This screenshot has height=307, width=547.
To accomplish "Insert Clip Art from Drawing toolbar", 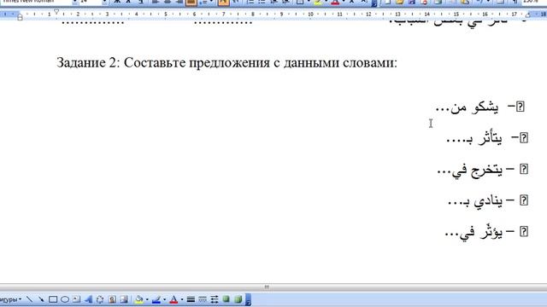I will click(112, 299).
